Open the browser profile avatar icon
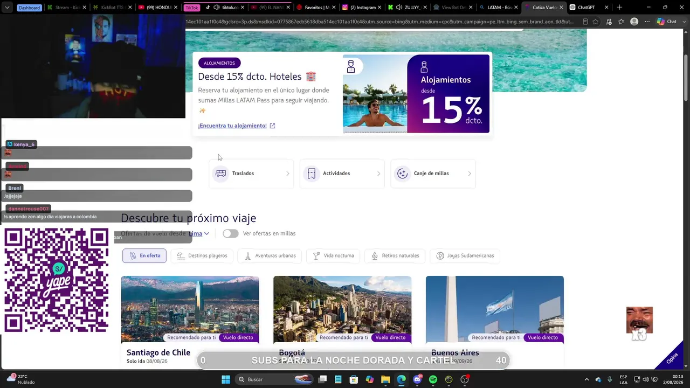 pyautogui.click(x=634, y=22)
